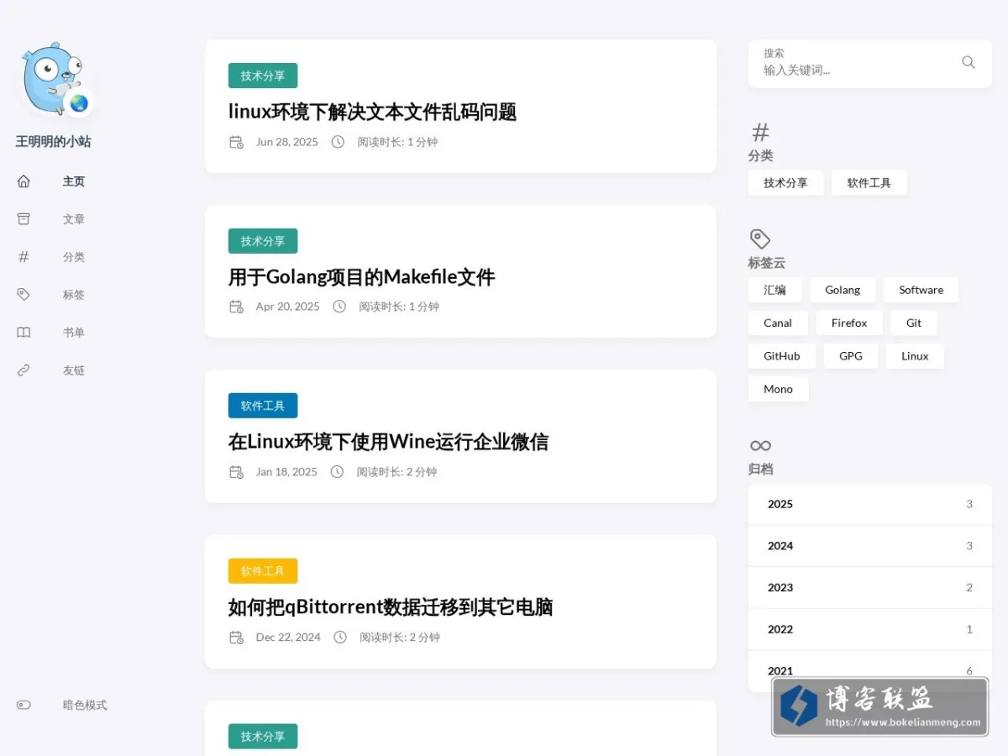
Task: Select the Canal tag
Action: point(778,323)
